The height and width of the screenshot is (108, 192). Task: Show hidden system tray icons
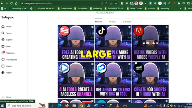point(157,106)
